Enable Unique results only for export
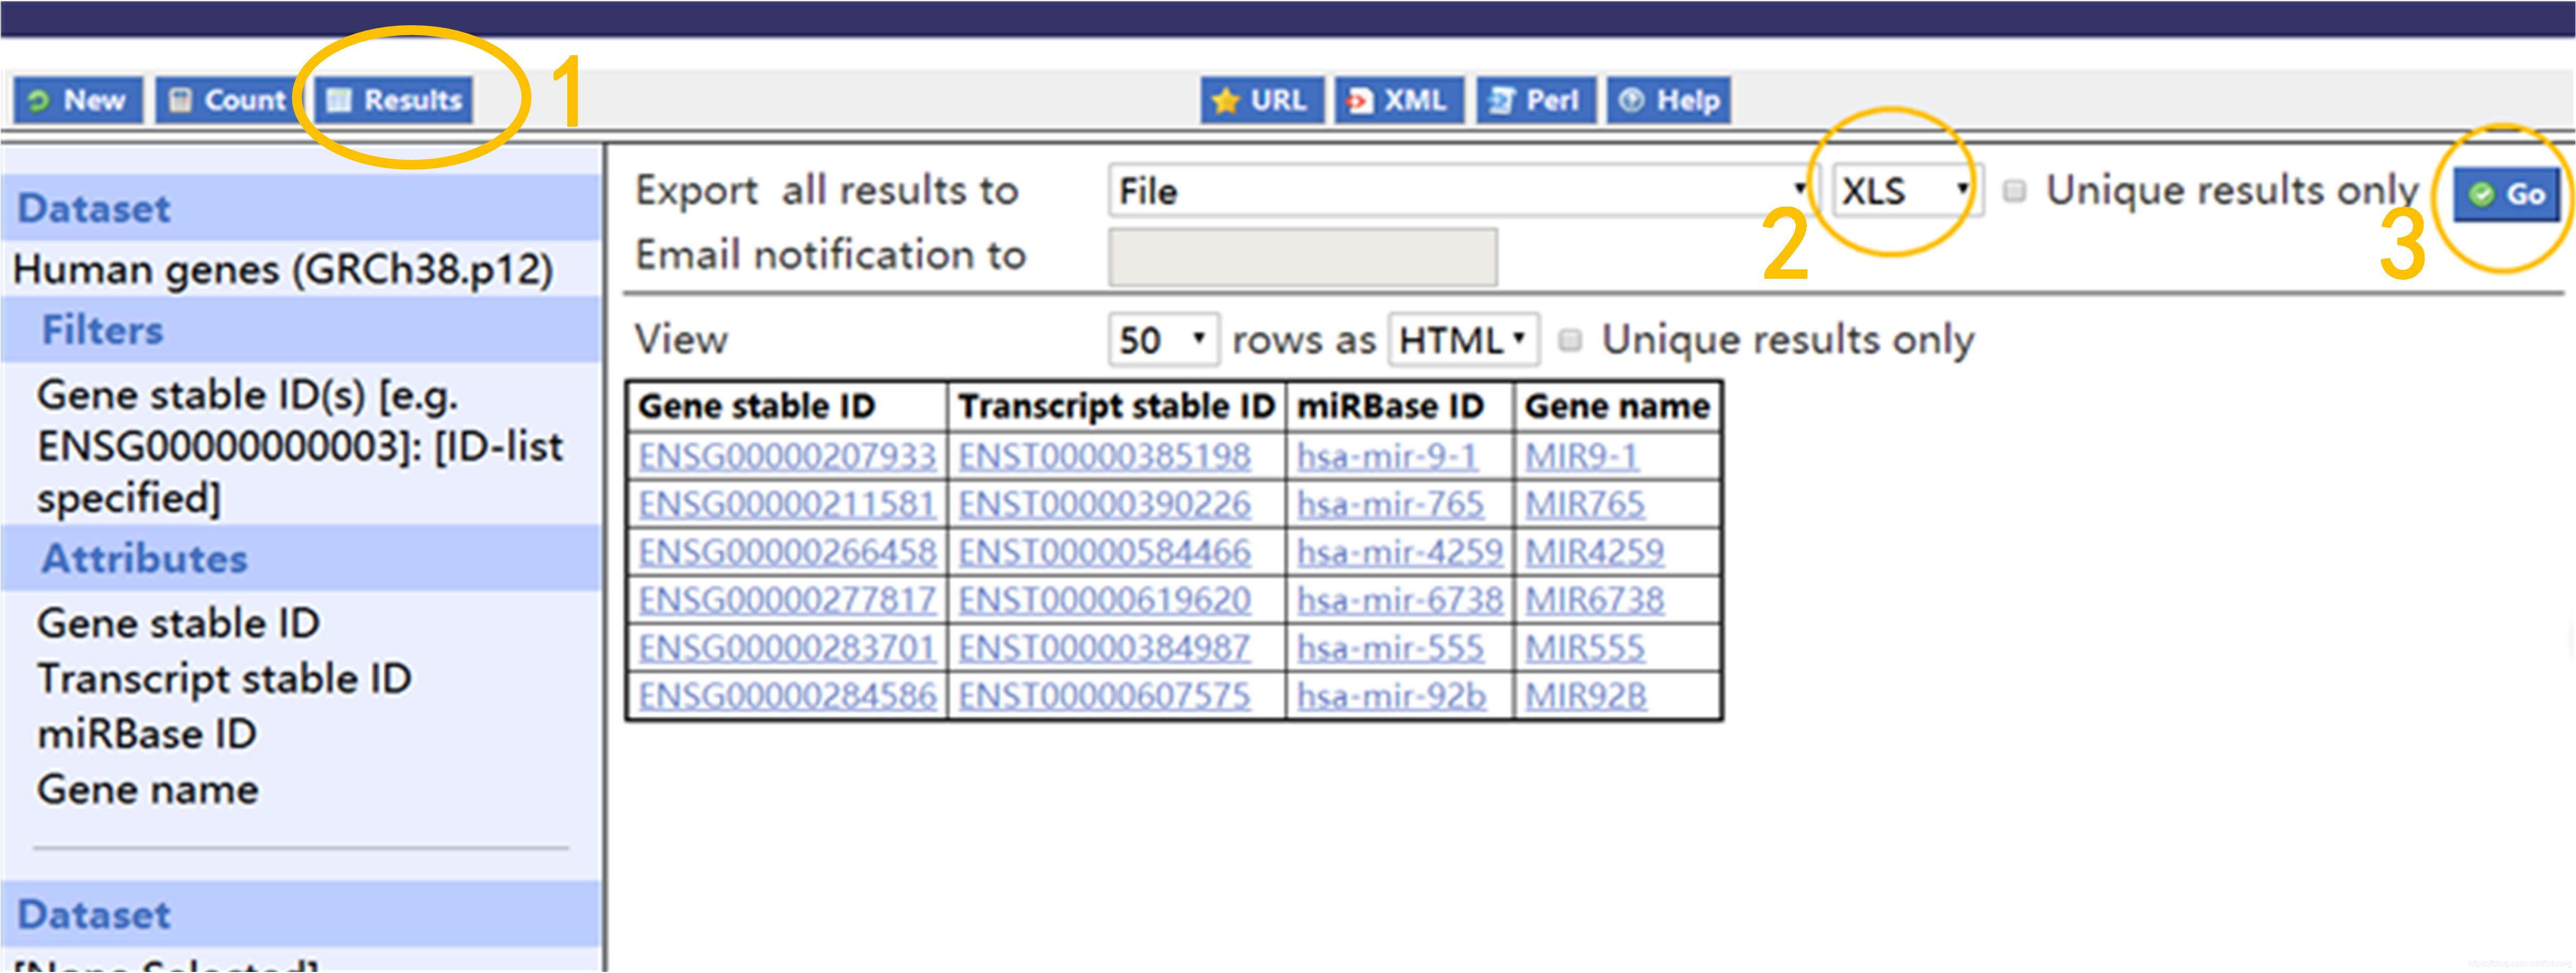This screenshot has width=2576, height=973. point(2014,190)
